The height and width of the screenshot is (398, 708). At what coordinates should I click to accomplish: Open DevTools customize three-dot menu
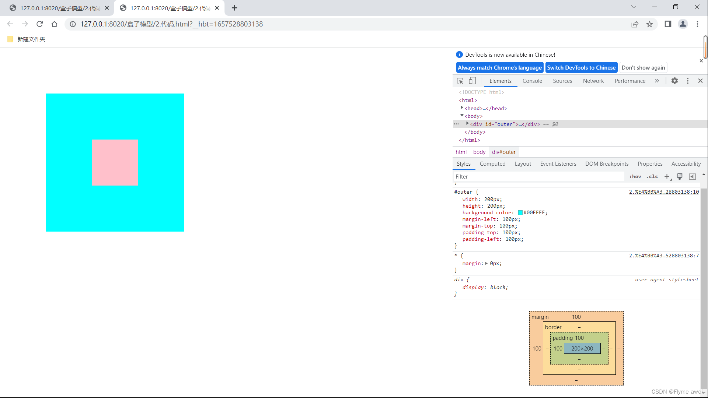(687, 81)
